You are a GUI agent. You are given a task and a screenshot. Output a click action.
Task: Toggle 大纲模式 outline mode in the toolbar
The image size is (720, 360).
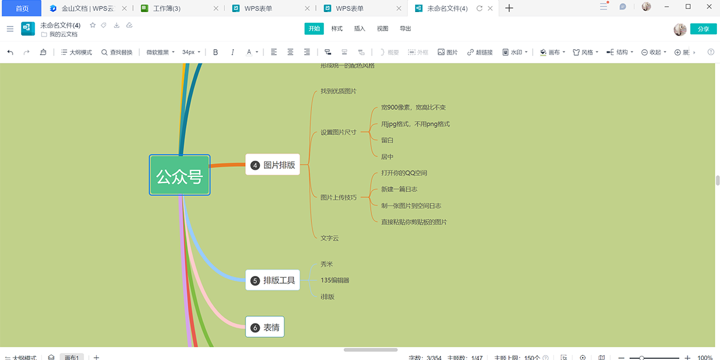click(76, 52)
